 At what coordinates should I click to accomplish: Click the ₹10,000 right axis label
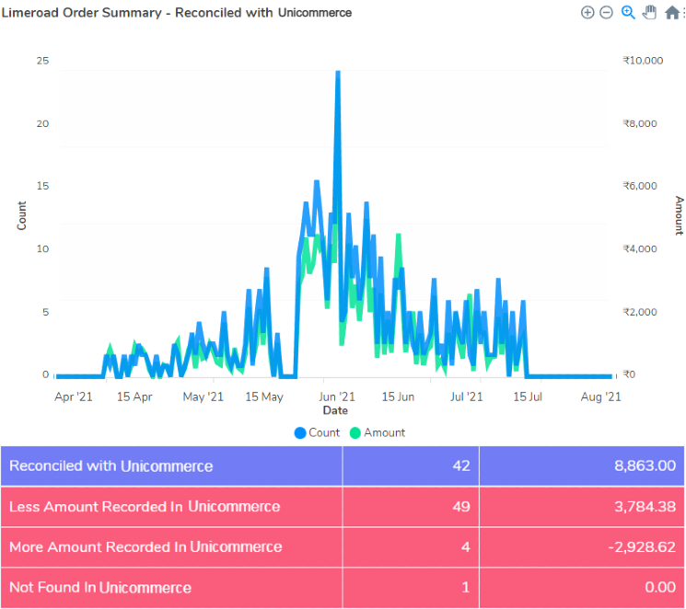pos(643,61)
